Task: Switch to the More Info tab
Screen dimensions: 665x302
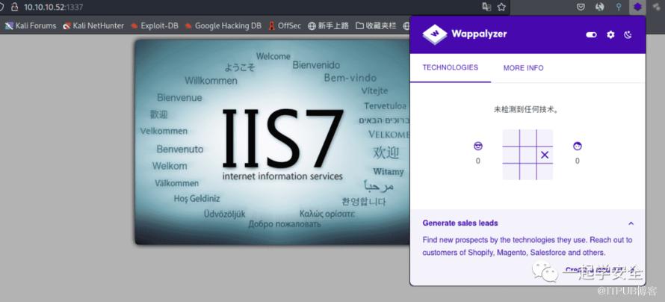Action: 523,68
